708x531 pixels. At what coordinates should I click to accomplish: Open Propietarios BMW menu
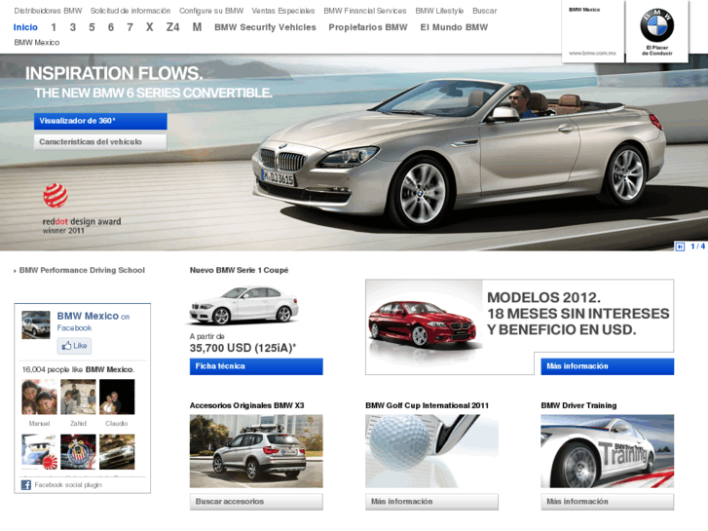[368, 27]
